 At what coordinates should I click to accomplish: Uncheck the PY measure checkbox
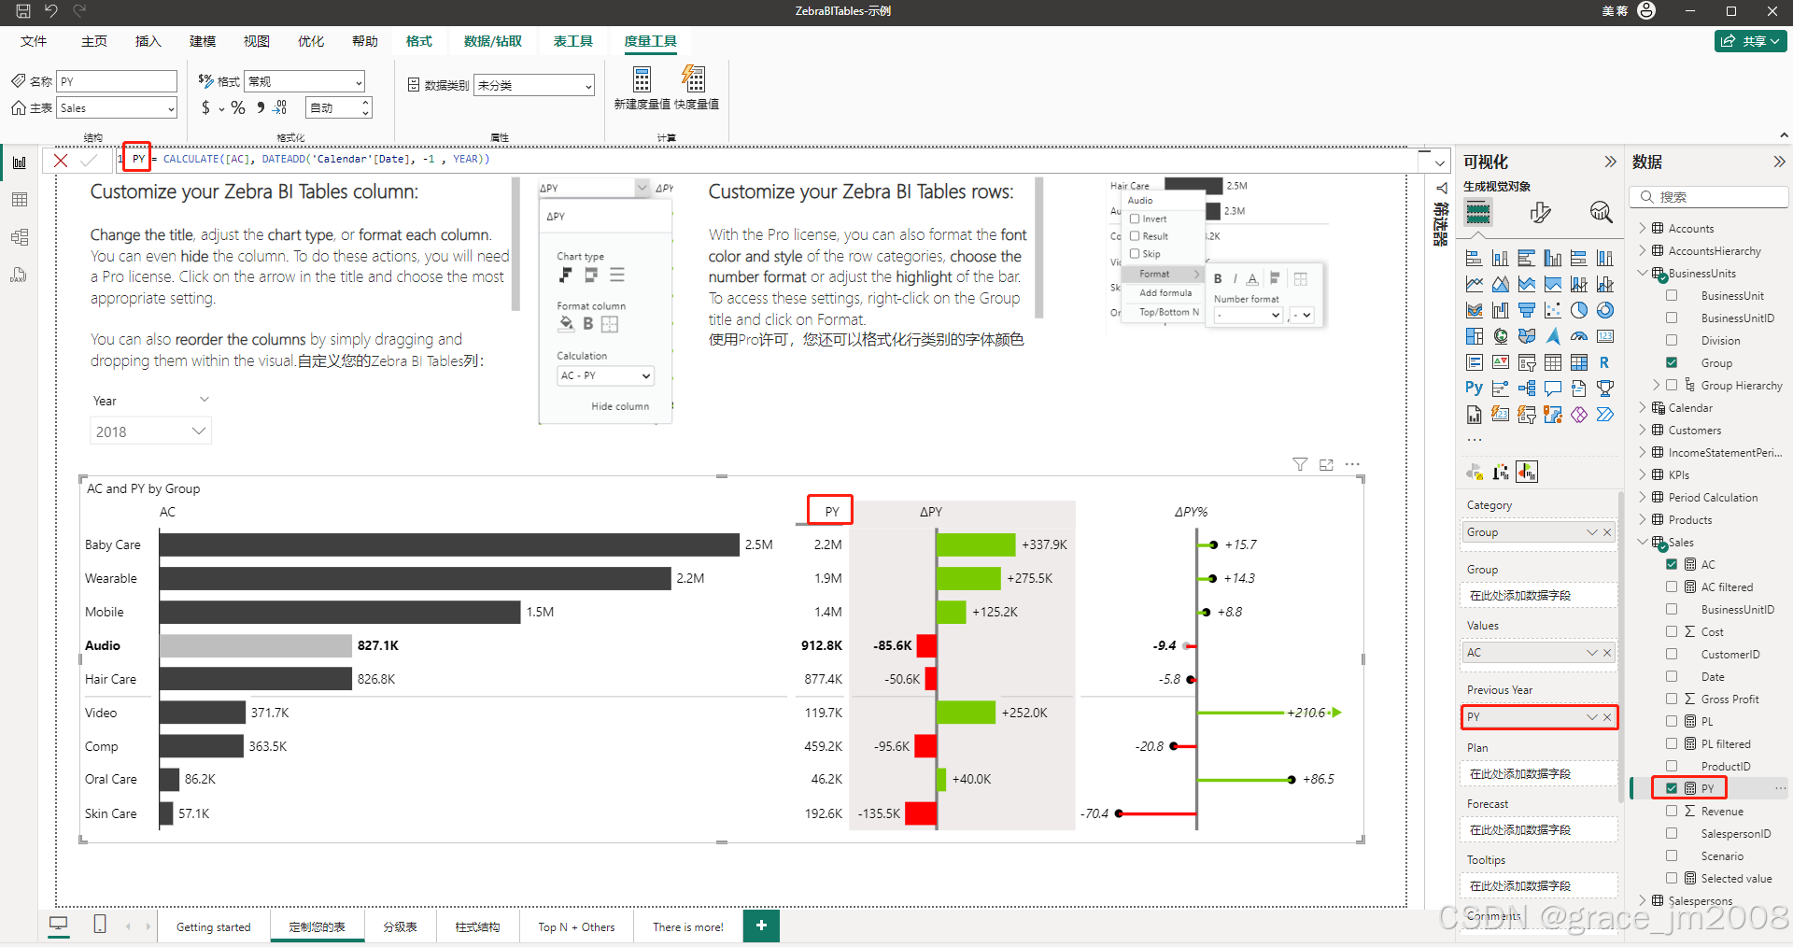(1672, 789)
